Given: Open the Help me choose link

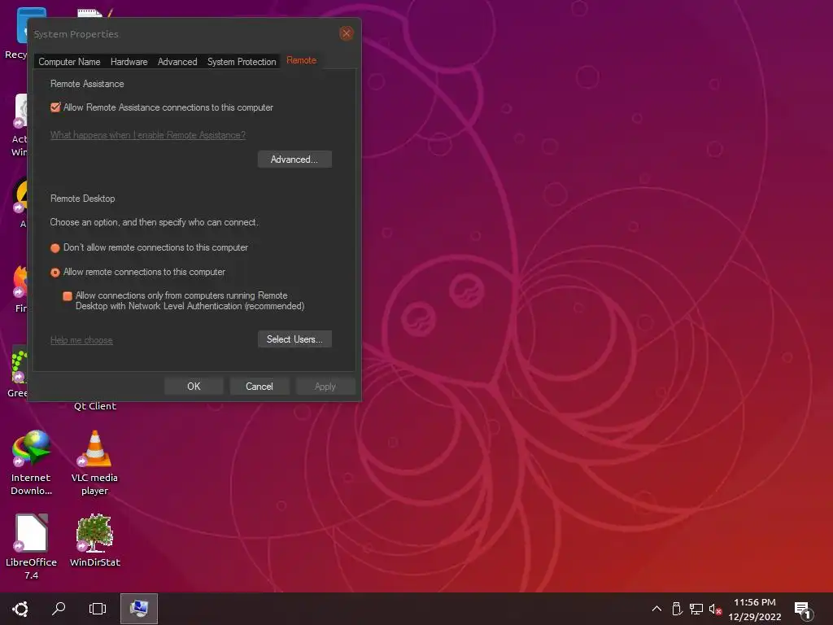Looking at the screenshot, I should click(x=81, y=340).
